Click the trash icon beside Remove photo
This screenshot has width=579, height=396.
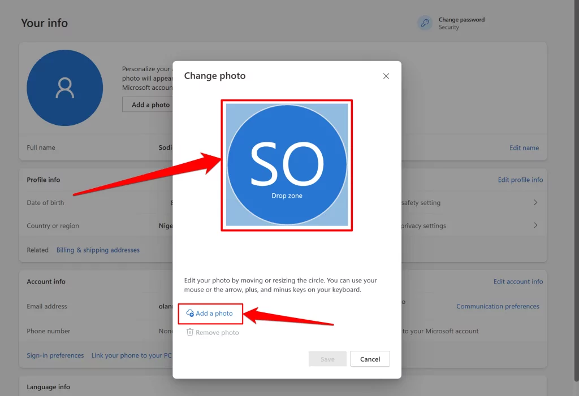[x=190, y=332]
